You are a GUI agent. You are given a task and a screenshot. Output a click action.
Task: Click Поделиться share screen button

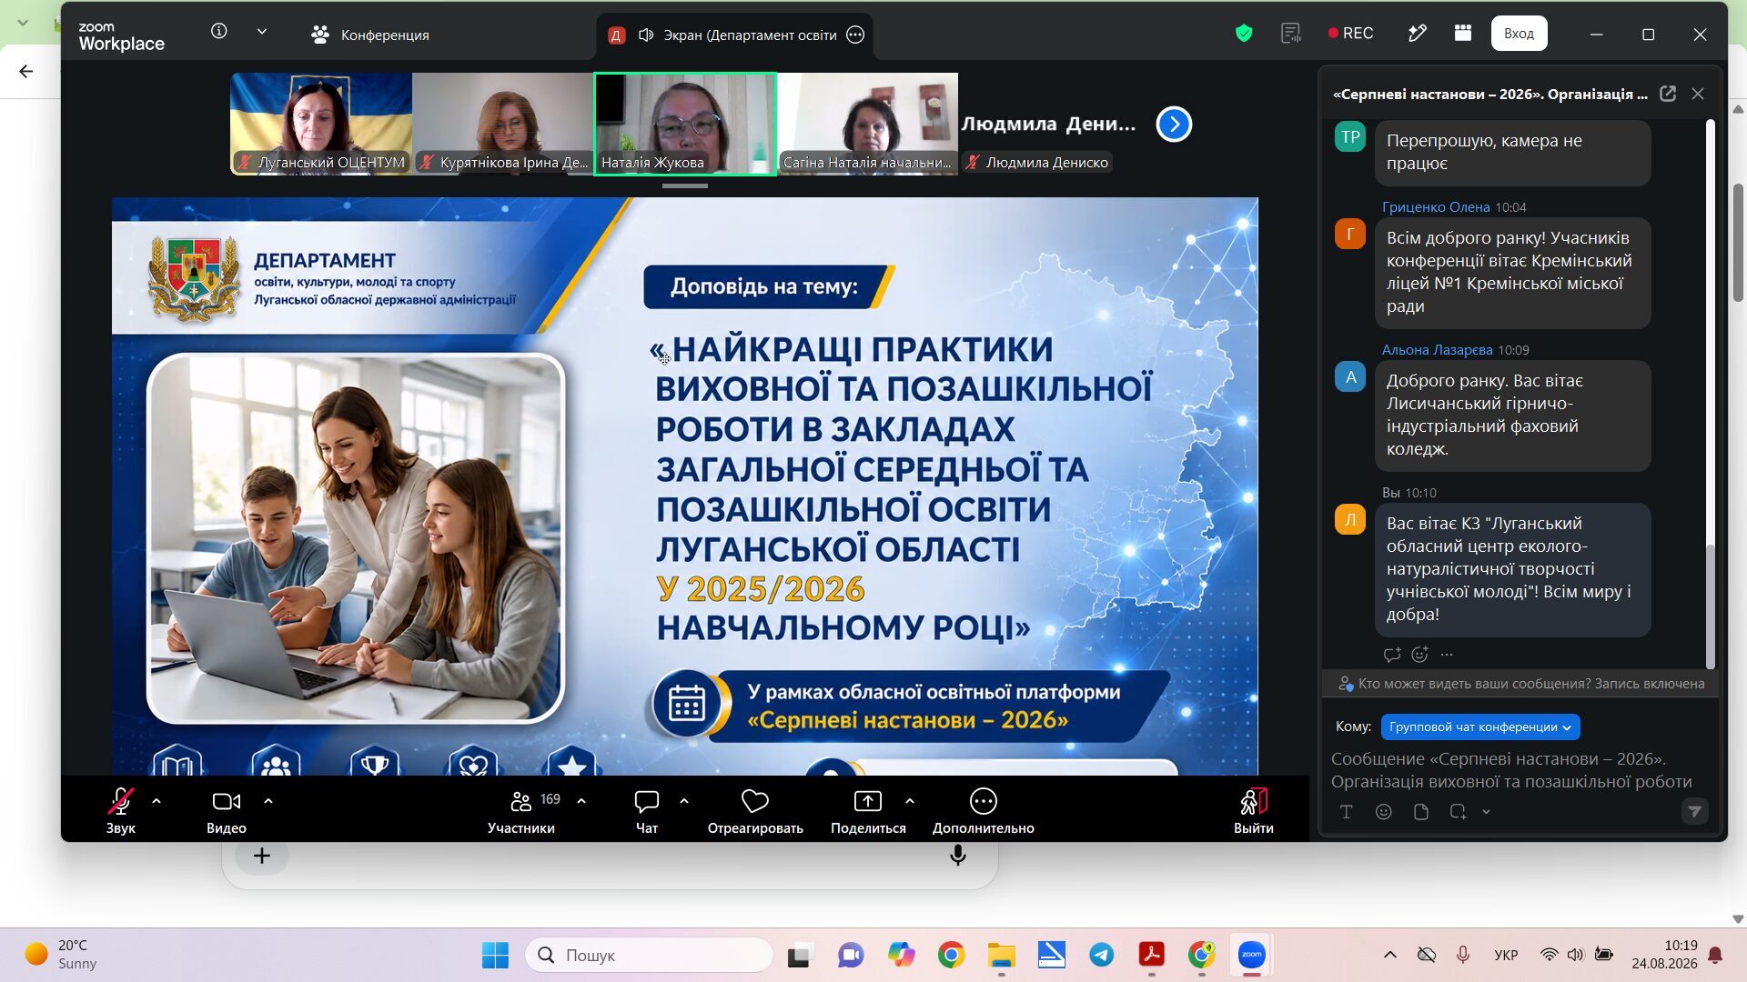click(x=868, y=809)
